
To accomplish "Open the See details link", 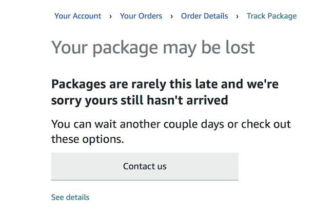I will click(x=70, y=197).
